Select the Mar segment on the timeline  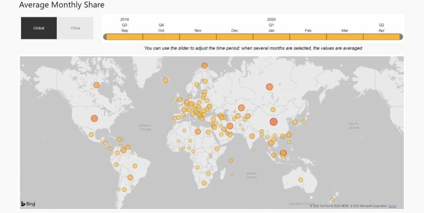point(345,37)
